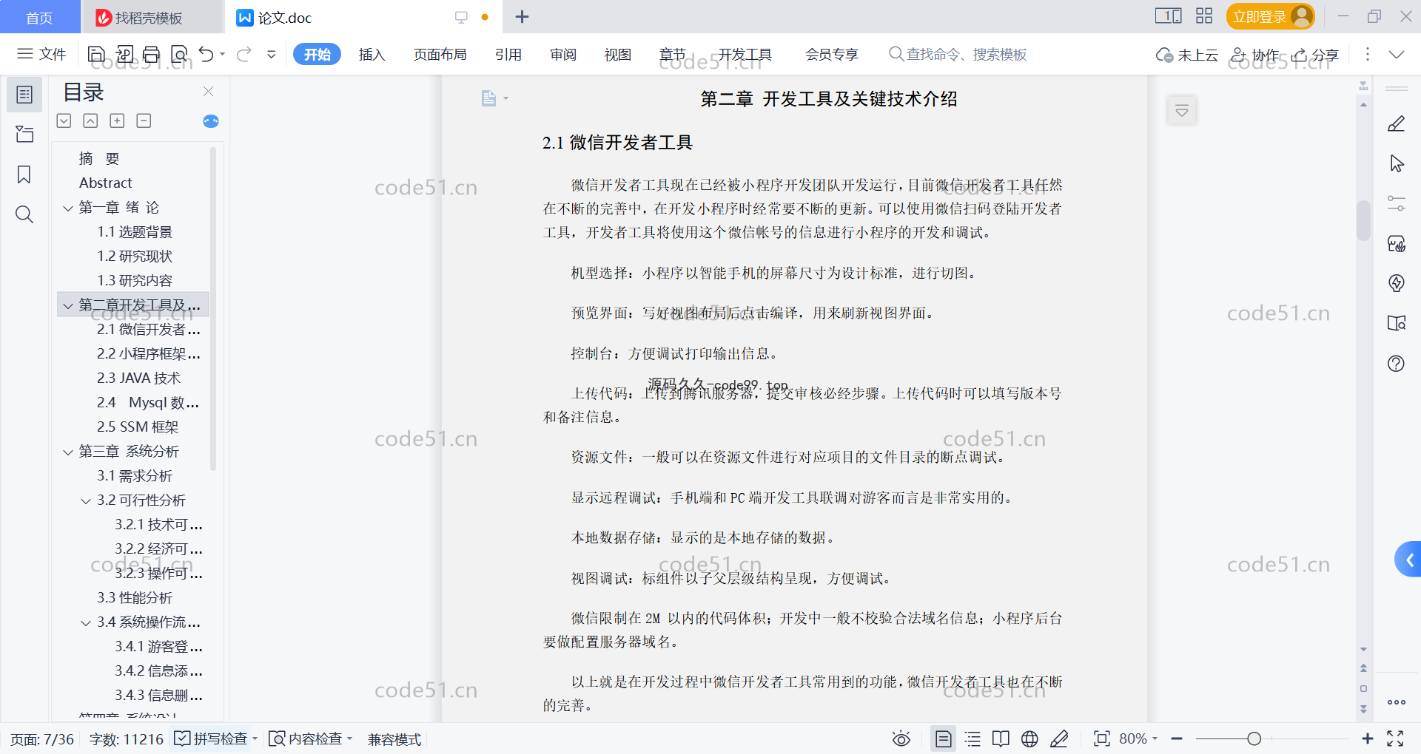The width and height of the screenshot is (1421, 754).
Task: Select the cursor selection tool in right sidebar
Action: tap(1396, 163)
